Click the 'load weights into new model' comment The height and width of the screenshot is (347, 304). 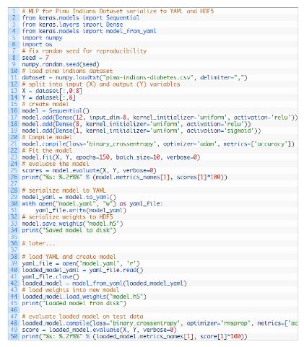[71, 290]
